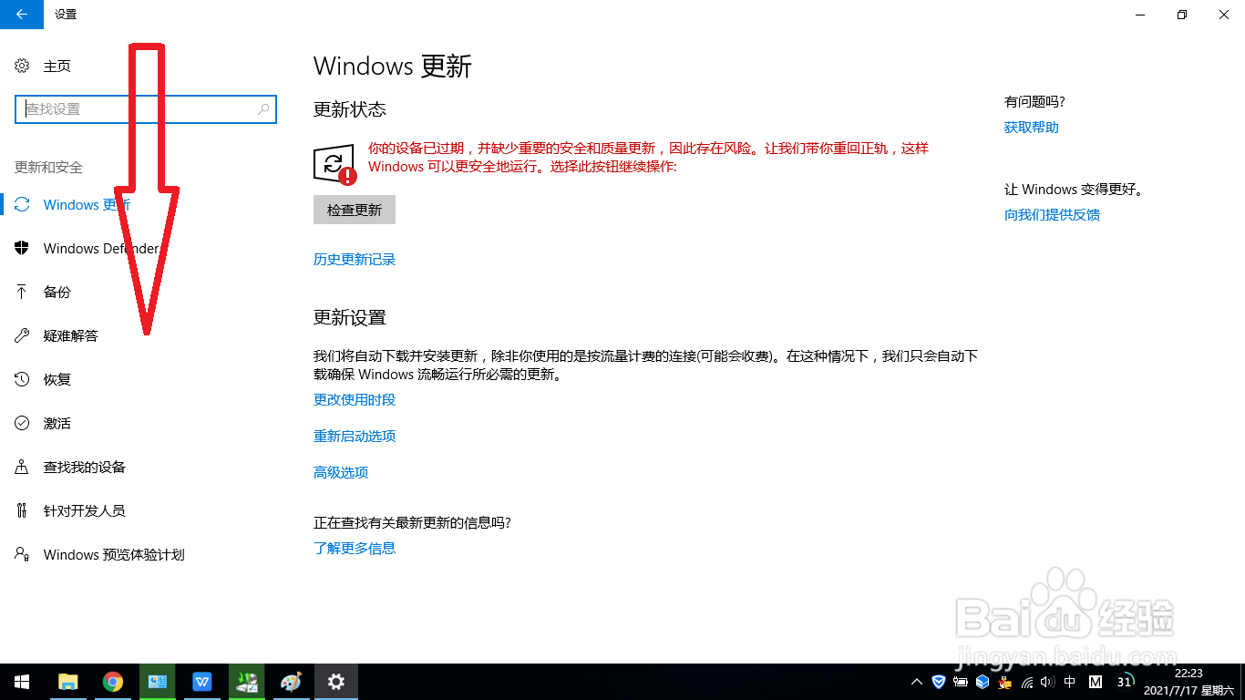
Task: Click the M input method tray icon
Action: coord(1096,682)
